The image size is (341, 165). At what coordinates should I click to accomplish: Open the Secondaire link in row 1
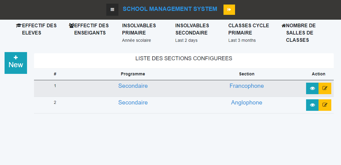(x=133, y=86)
